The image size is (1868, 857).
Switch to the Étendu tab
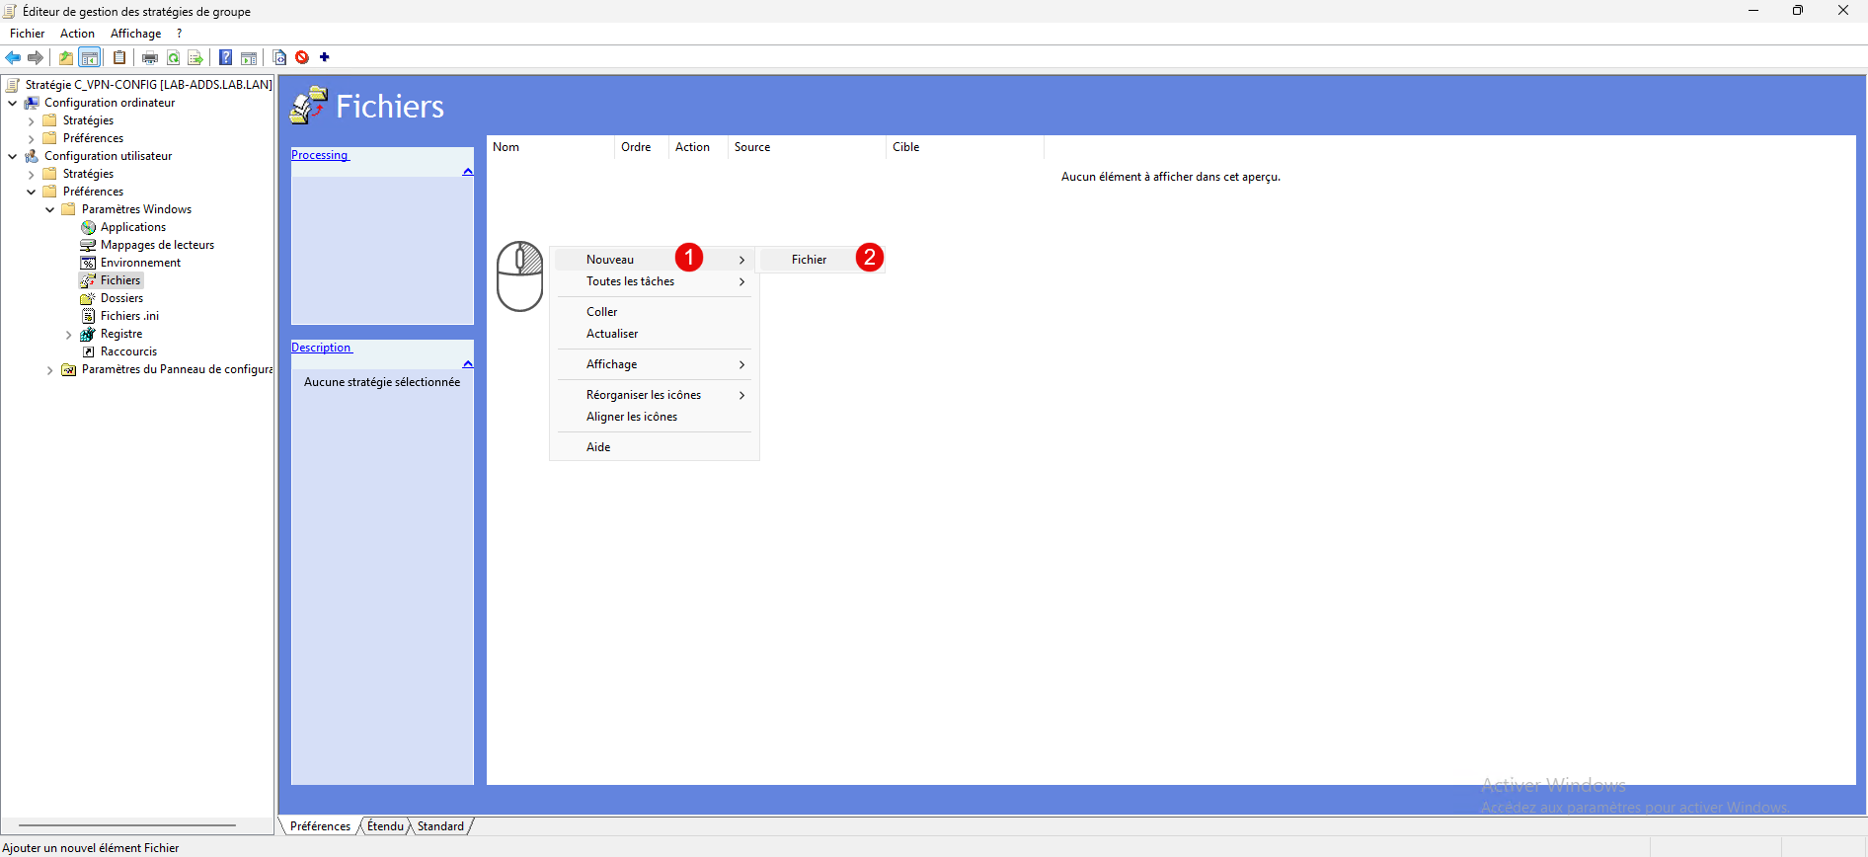point(385,826)
